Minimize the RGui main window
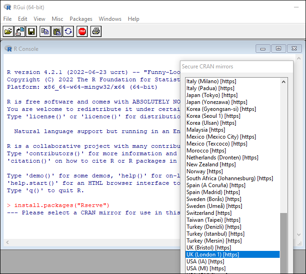Image resolution: width=306 pixels, height=274 pixels. (x=296, y=7)
